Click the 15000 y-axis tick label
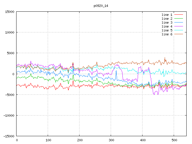 point(9,12)
